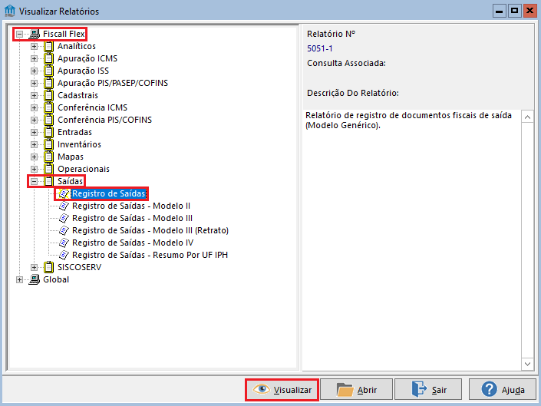Select the Cadastrais tree label

78,95
